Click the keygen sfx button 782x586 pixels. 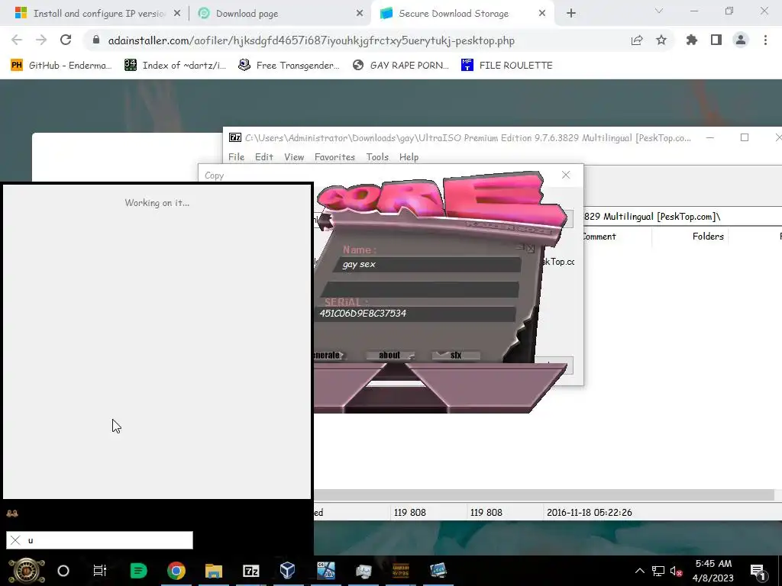pos(456,356)
